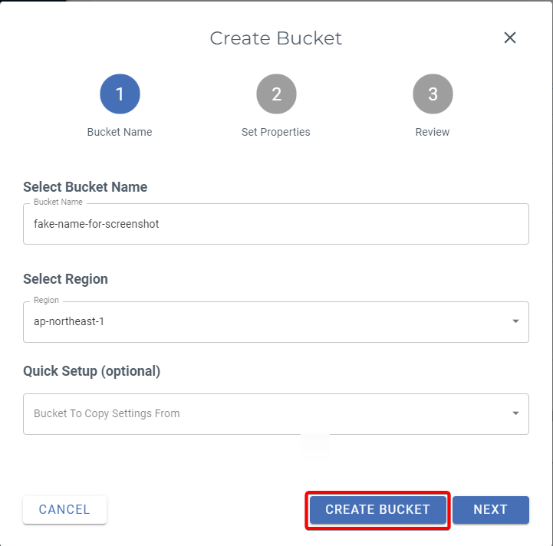553x546 pixels.
Task: Switch to the Set Properties step label
Action: click(x=276, y=132)
